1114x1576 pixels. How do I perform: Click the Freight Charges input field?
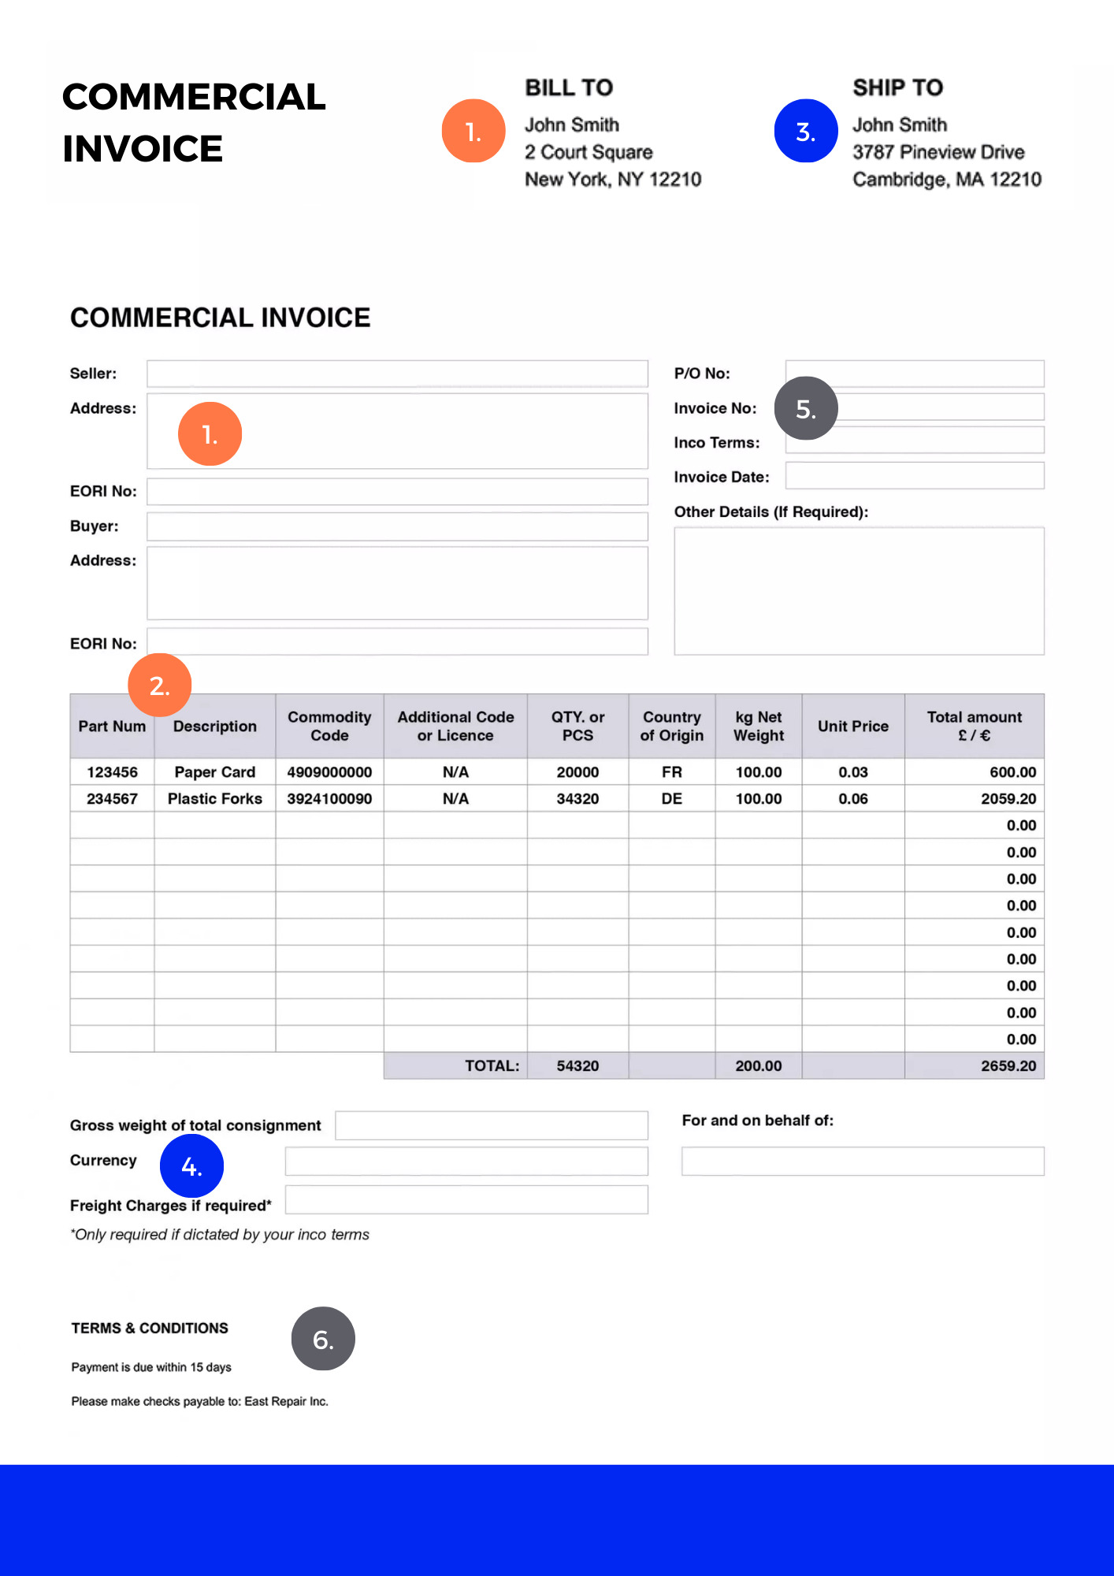pyautogui.click(x=466, y=1199)
